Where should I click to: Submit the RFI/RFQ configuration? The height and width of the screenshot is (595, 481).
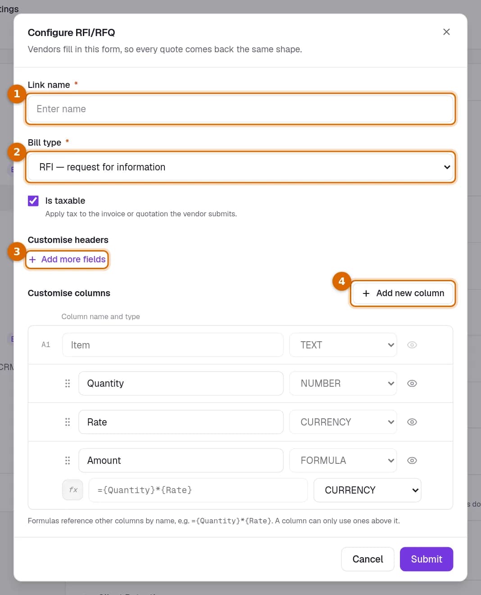(427, 559)
